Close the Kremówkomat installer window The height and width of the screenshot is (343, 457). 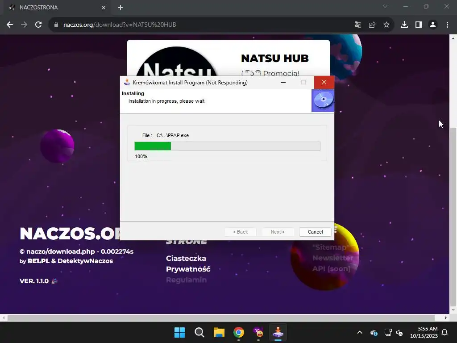coord(324,82)
